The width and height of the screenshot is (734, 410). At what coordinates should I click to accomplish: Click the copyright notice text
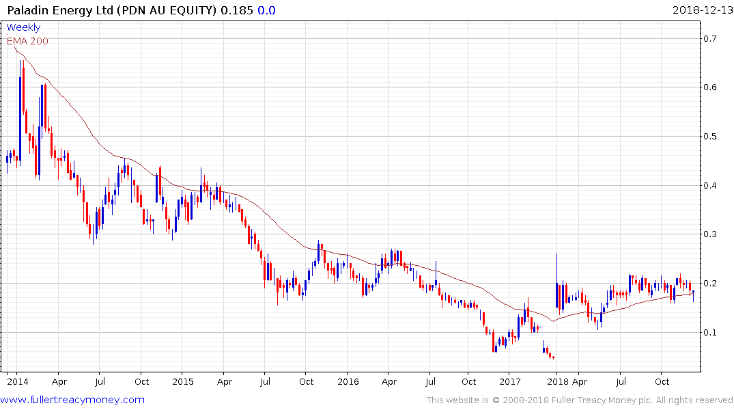(x=580, y=400)
